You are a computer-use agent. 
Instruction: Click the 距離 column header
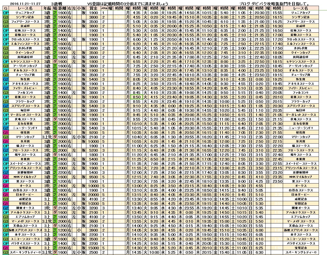(x=62, y=8)
